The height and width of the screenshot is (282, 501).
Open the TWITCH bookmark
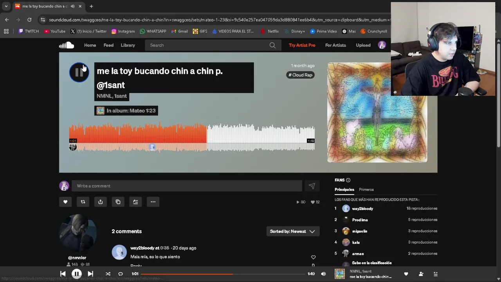tap(29, 31)
